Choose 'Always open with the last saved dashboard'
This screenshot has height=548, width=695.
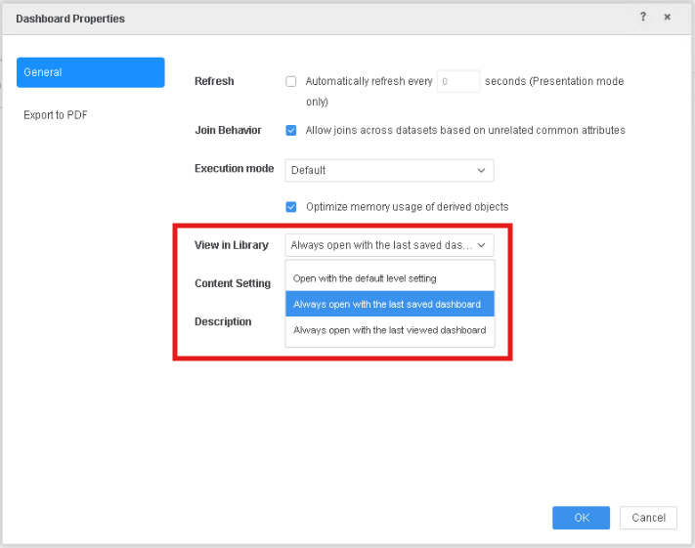point(389,304)
